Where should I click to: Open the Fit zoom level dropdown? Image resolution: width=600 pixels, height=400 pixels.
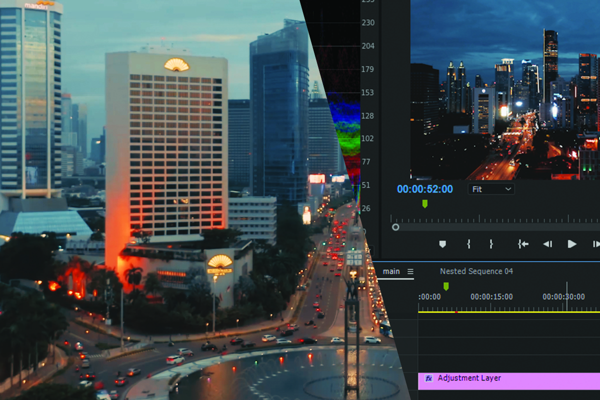491,189
